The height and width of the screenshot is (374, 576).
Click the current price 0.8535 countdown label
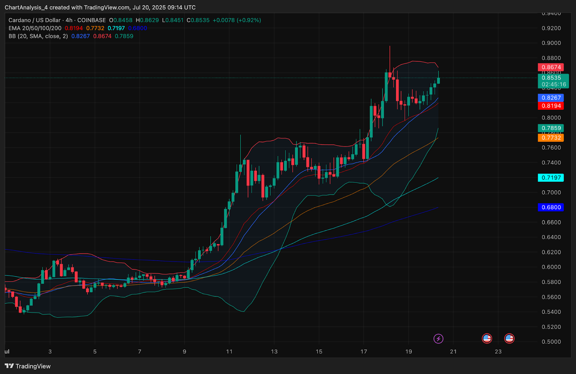(553, 81)
